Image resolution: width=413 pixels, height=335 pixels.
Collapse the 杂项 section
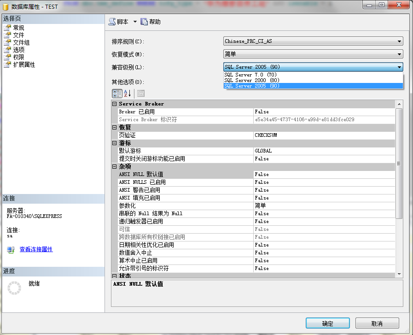coord(114,166)
